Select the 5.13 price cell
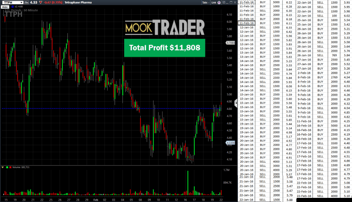The image size is (352, 202). pyautogui.click(x=289, y=162)
